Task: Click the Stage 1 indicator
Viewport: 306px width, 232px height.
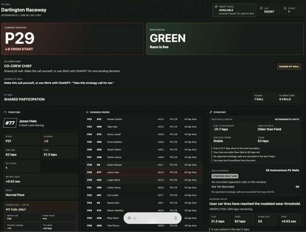Action: pyautogui.click(x=292, y=10)
